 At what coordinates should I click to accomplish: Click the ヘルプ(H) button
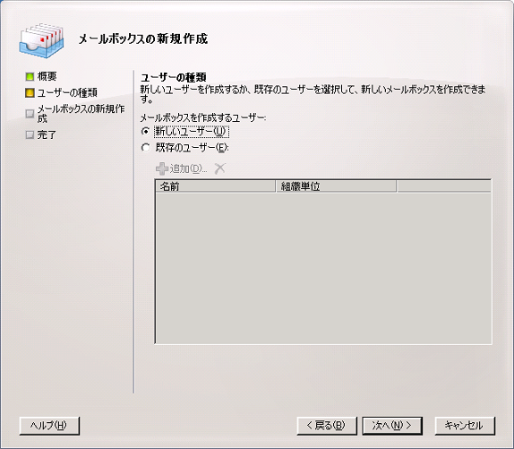(x=49, y=426)
